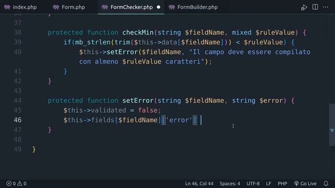Image resolution: width=335 pixels, height=188 pixels.
Task: Click line number 44 in the gutter
Action: click(x=17, y=100)
